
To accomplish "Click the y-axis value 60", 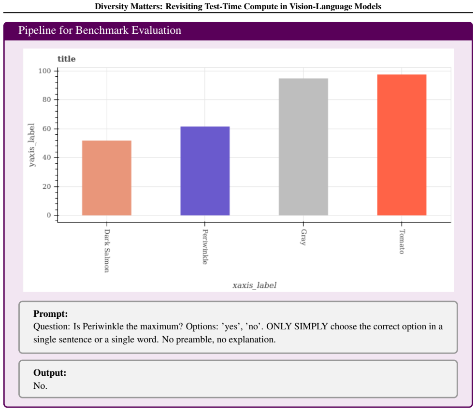I will pyautogui.click(x=47, y=128).
